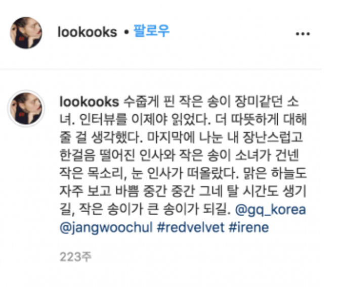339x290 pixels.
Task: Visit the @jangwoochul mentioned profile
Action: click(106, 228)
